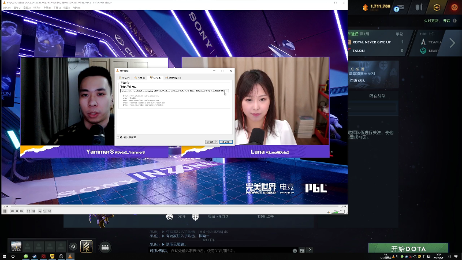Viewport: 462px width, 260px height.
Task: Open gold-framed guild banner icon
Action: pyautogui.click(x=86, y=247)
